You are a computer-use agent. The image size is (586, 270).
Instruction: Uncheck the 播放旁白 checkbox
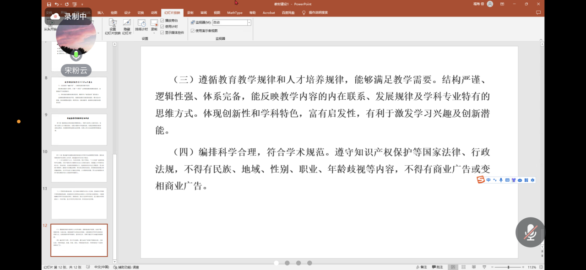pyautogui.click(x=162, y=21)
